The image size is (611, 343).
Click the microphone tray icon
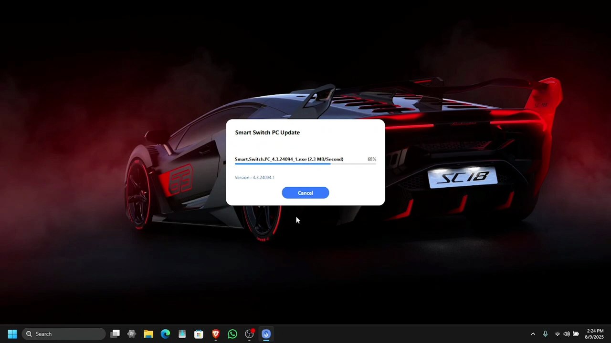(545, 334)
